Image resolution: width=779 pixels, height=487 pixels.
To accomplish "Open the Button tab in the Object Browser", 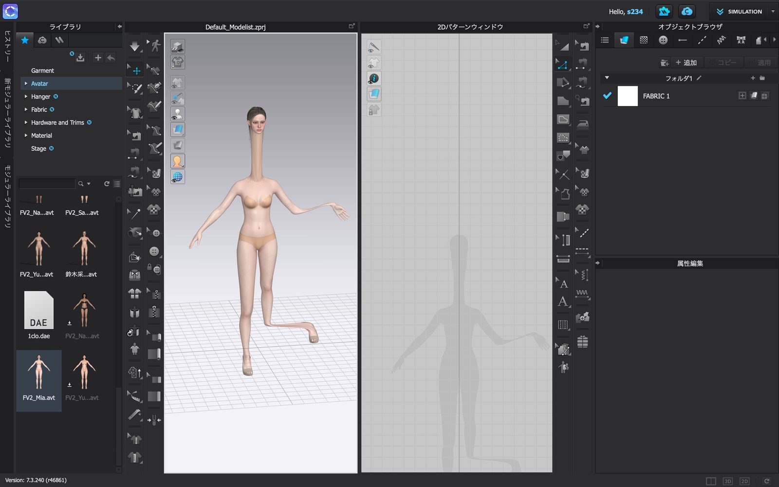I will pos(663,40).
